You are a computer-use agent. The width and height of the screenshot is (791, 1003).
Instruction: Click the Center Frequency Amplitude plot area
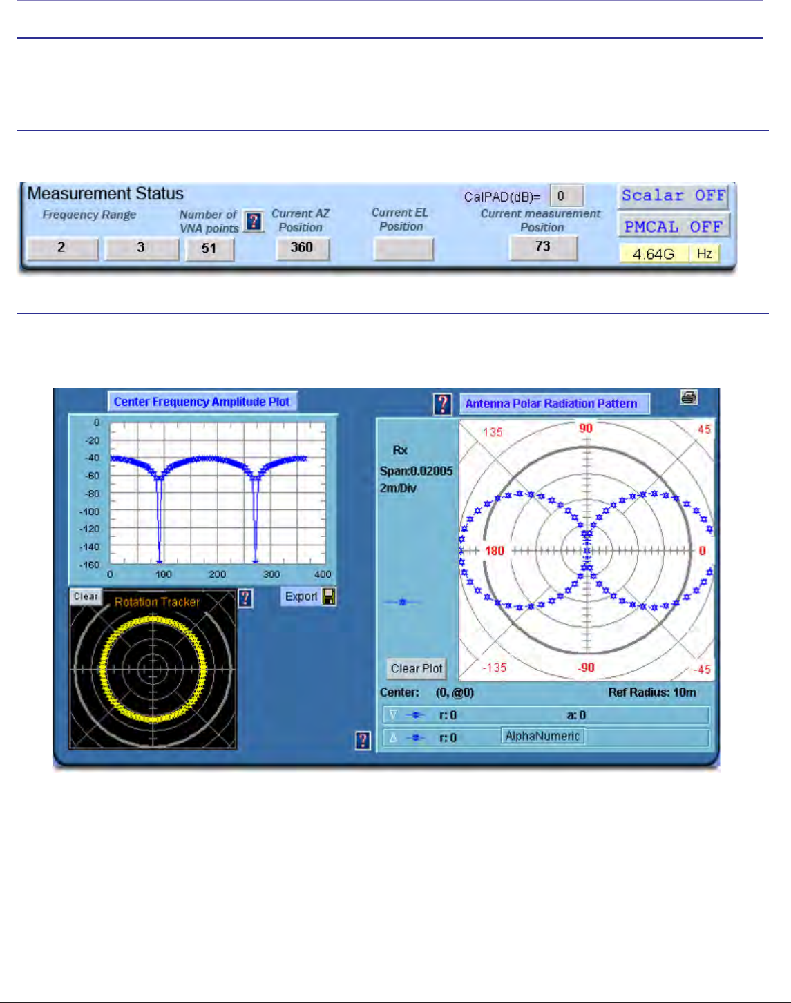[218, 494]
